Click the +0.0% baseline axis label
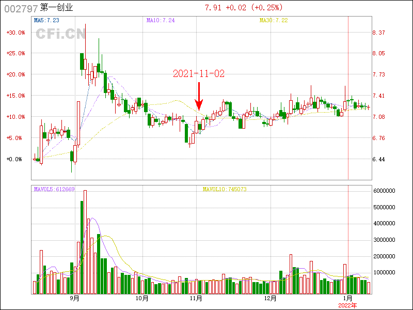This screenshot has width=413, height=310. 14,159
